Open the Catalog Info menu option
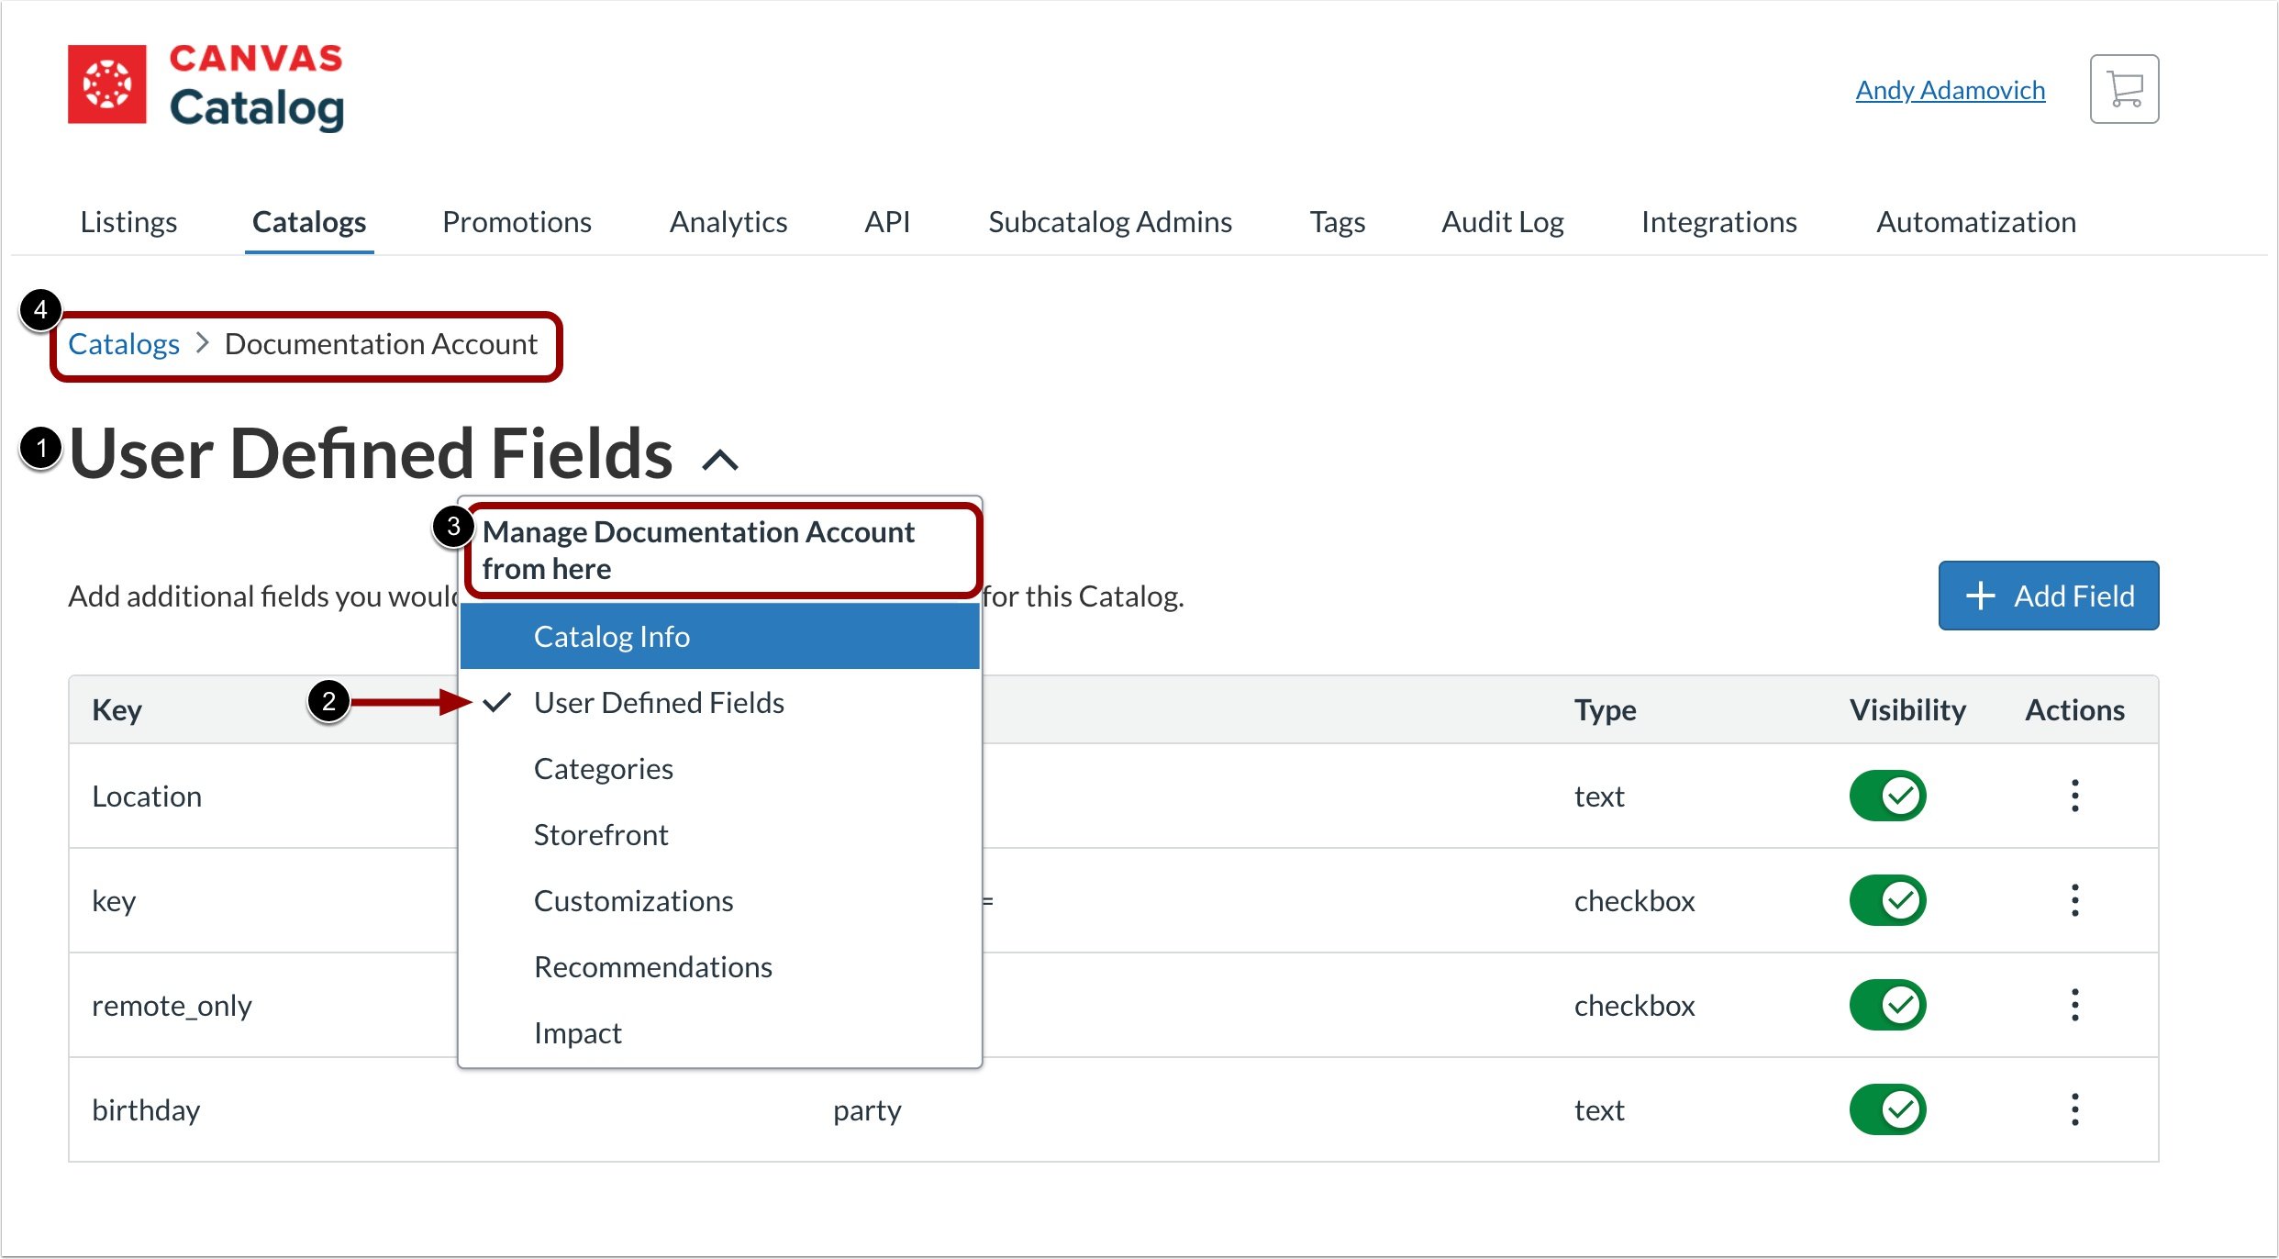Image resolution: width=2279 pixels, height=1259 pixels. pyautogui.click(x=612, y=635)
